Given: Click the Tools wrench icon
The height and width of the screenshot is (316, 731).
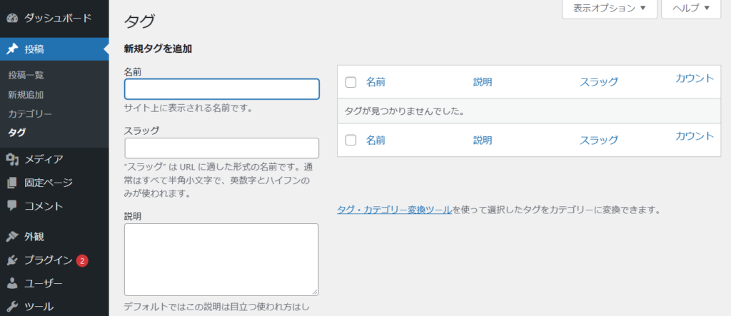Looking at the screenshot, I should 12,307.
